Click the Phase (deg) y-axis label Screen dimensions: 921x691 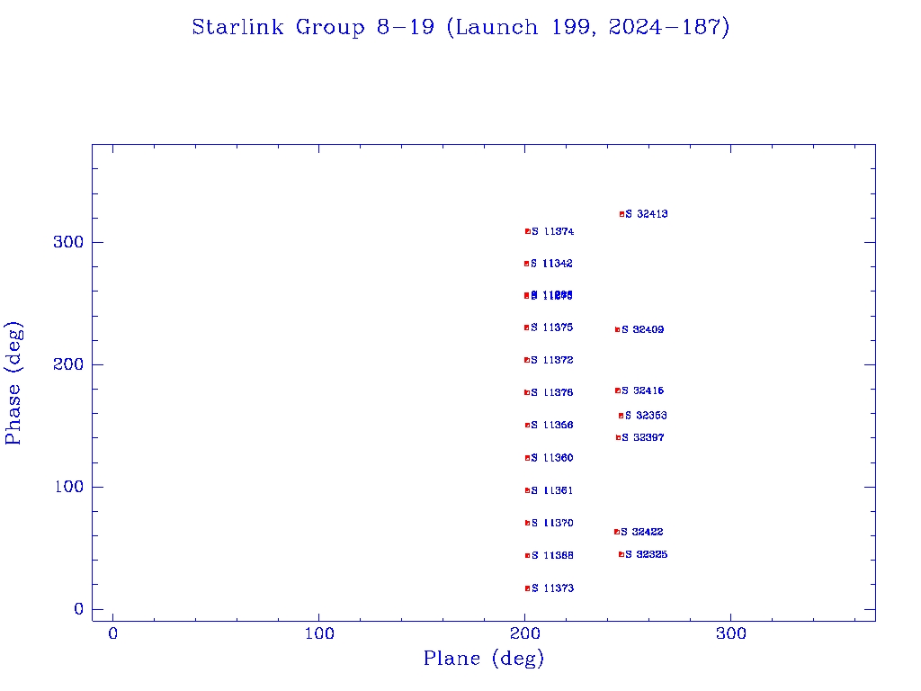pyautogui.click(x=13, y=383)
